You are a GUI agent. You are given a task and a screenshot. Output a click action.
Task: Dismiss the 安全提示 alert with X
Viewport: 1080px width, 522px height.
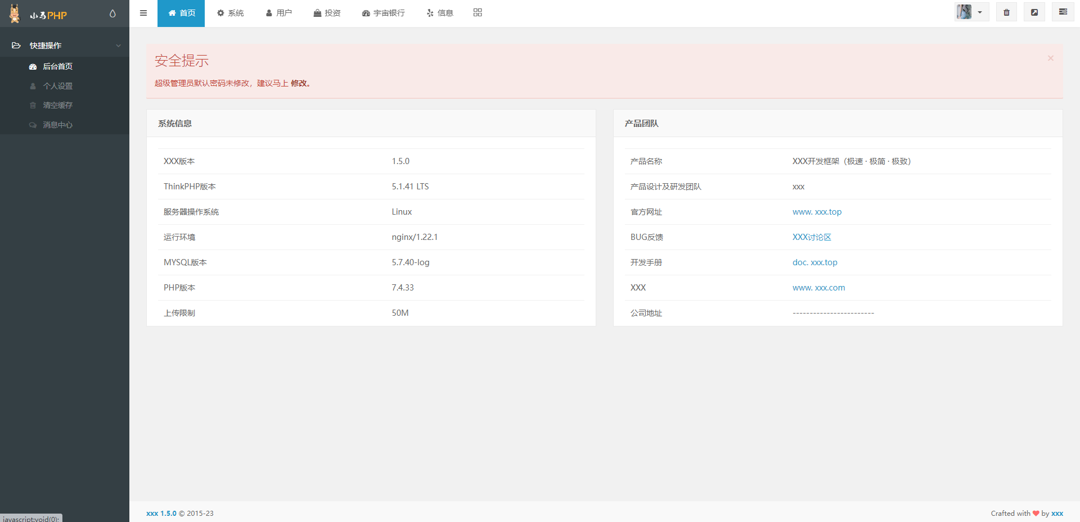click(1050, 58)
